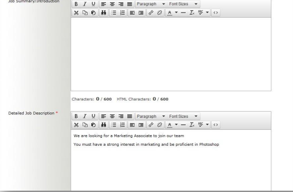Viewport: 293px width, 192px height.
Task: Open spellcheck language arrow in Job Summary editor
Action: click(x=207, y=13)
